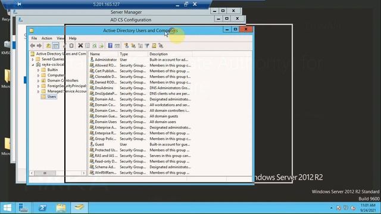Expand the Computers container arrow
Viewport: 381px width, 214px height.
click(38, 75)
